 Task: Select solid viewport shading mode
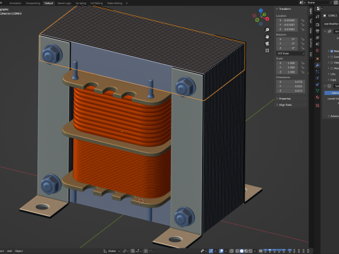click(242, 251)
